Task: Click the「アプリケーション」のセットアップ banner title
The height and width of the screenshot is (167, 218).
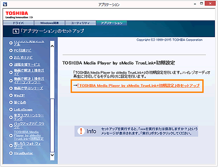Action: (x=52, y=31)
